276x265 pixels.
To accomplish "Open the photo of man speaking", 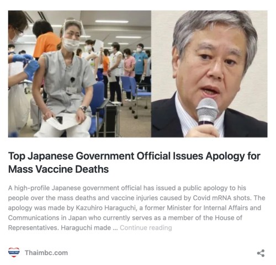I will (x=209, y=74).
